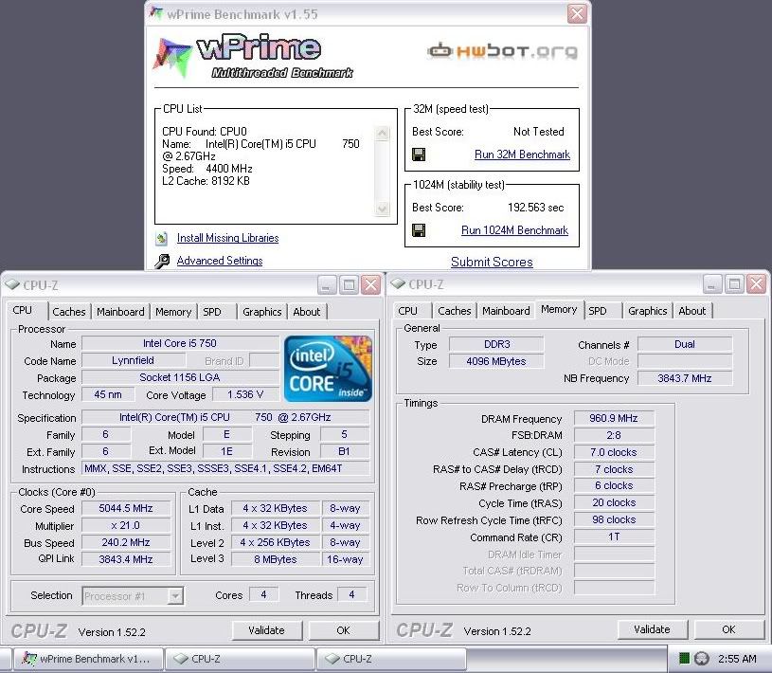Click the Core Voltage 1.536 V field
Viewport: 772px width, 673px height.
[x=245, y=394]
